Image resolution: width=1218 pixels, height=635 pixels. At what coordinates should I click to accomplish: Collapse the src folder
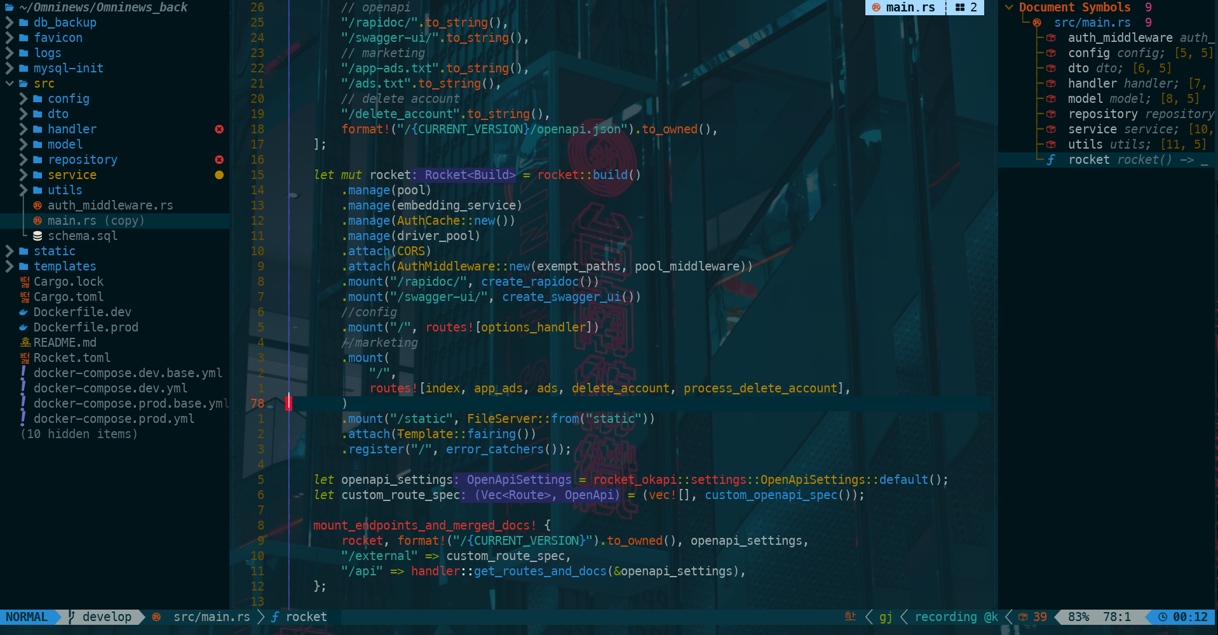(x=10, y=84)
